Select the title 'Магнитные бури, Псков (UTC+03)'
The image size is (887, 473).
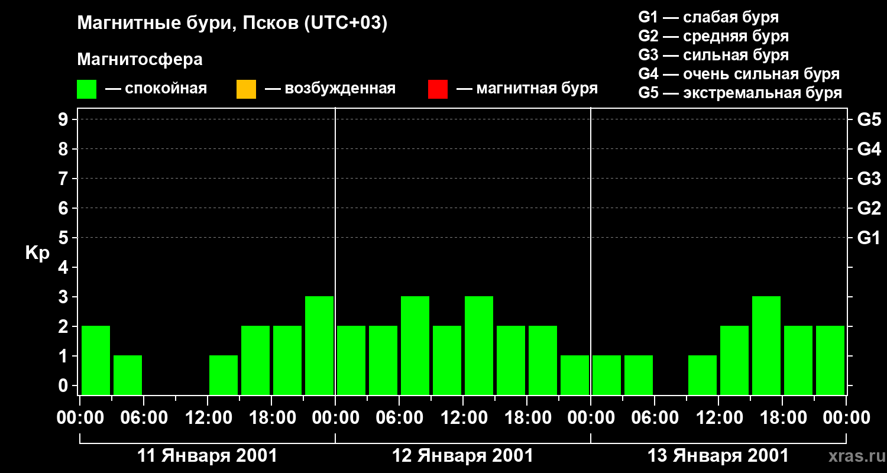[232, 24]
